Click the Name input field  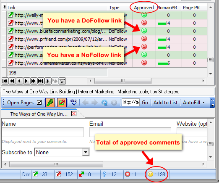point(43,132)
